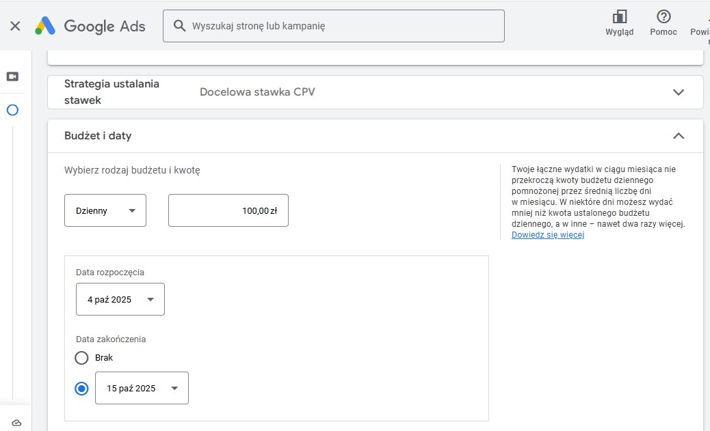Click the search magnifier icon

180,26
